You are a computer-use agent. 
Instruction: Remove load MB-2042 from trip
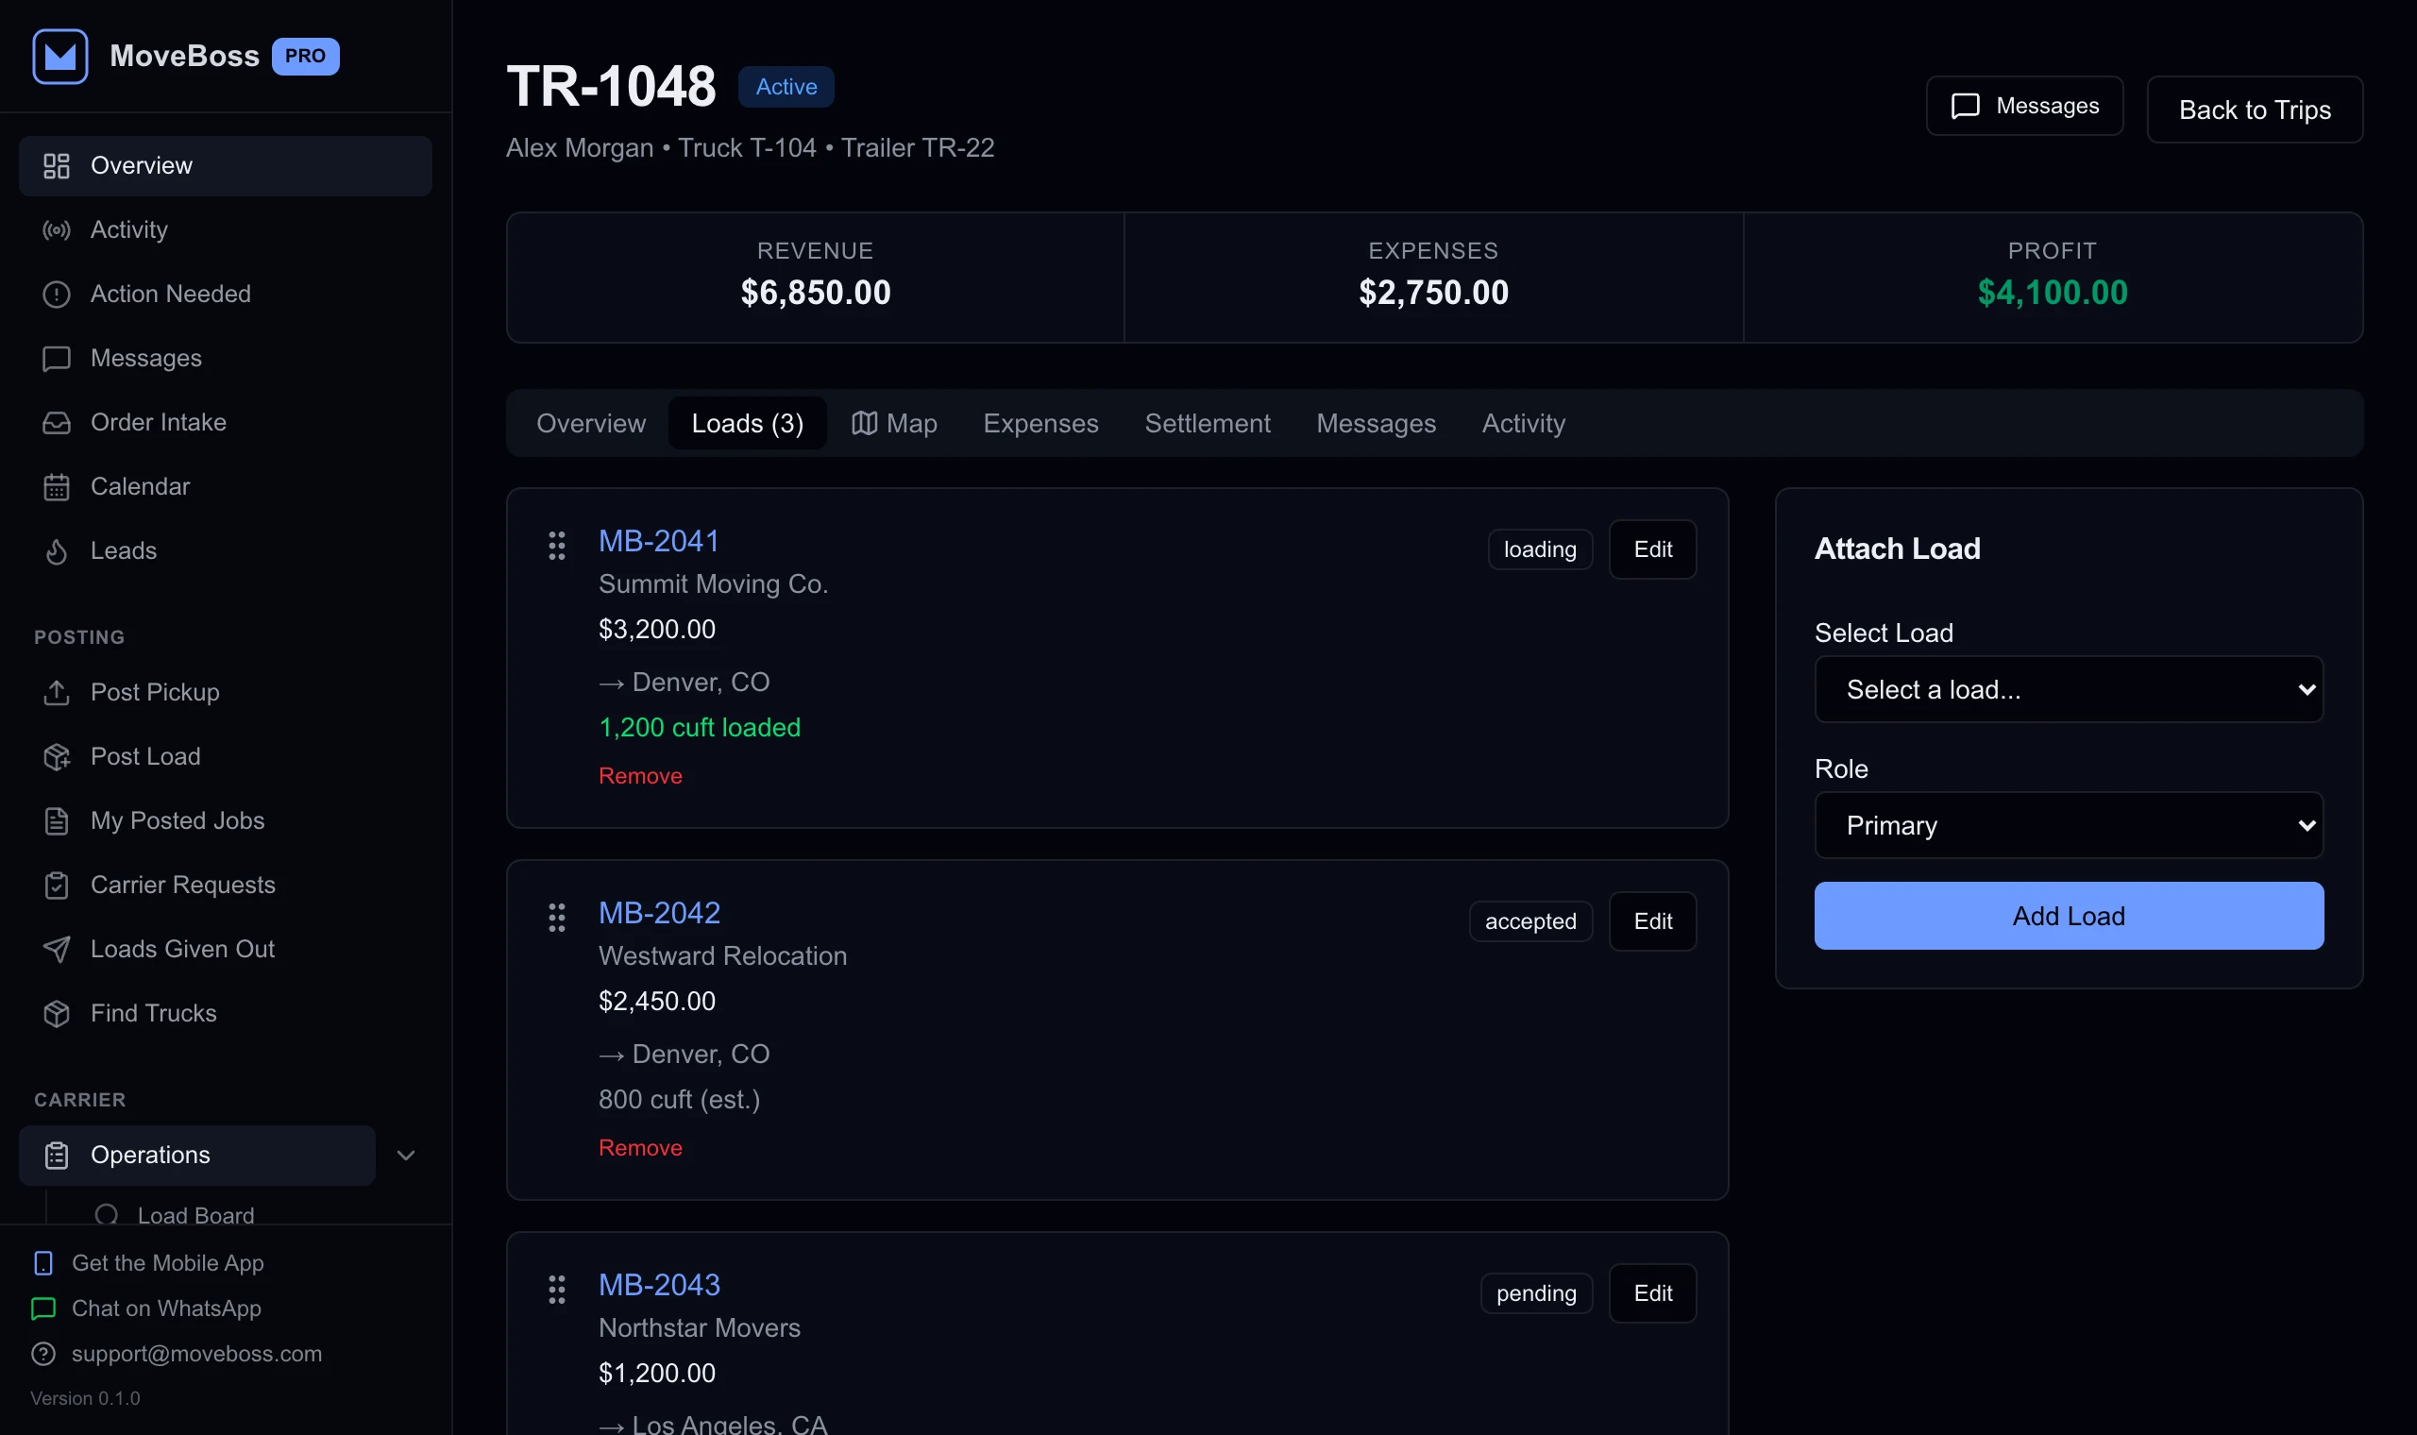click(640, 1148)
